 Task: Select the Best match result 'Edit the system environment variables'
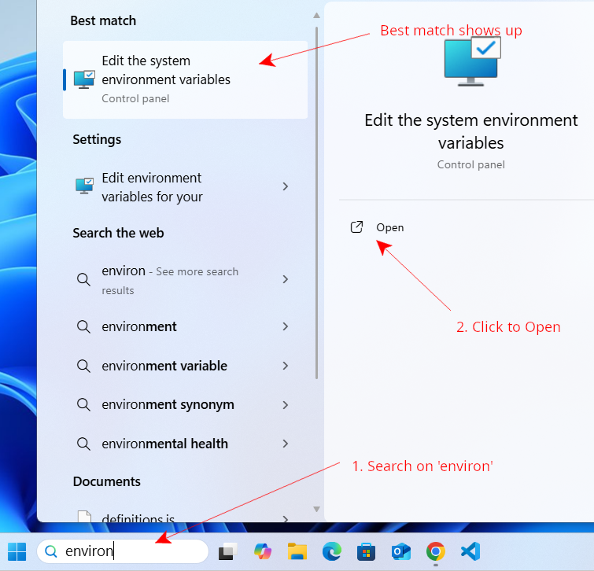(185, 80)
